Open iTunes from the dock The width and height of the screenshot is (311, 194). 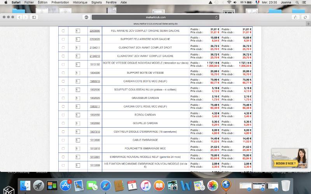146,185
